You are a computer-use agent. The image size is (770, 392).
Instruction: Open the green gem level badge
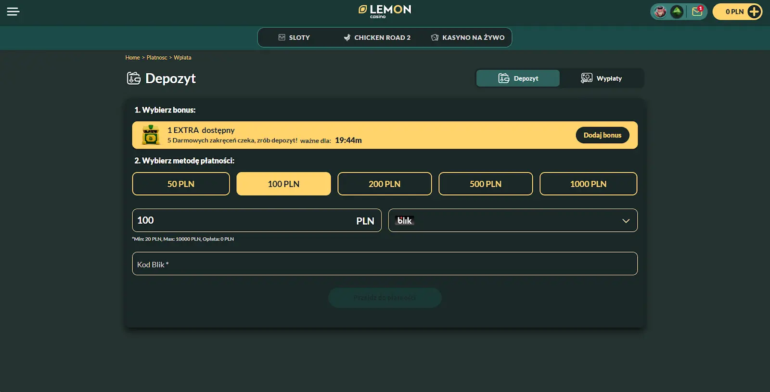pyautogui.click(x=677, y=12)
